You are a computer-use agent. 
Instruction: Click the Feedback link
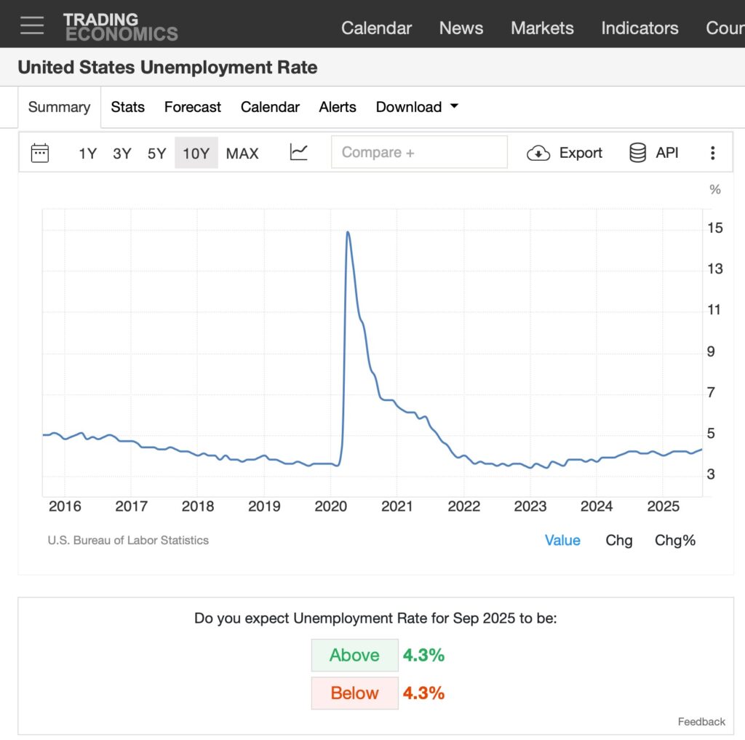click(x=701, y=722)
